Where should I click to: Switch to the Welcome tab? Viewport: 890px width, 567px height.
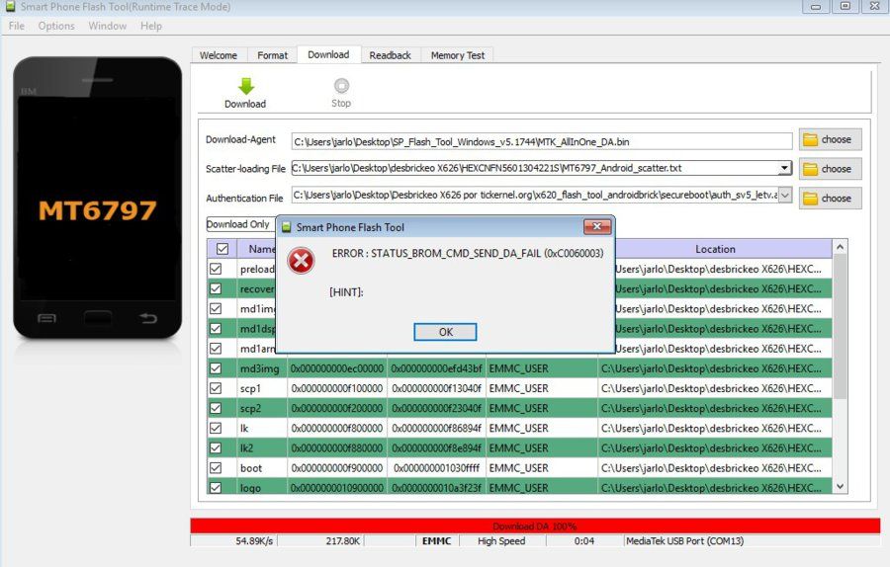coord(219,55)
